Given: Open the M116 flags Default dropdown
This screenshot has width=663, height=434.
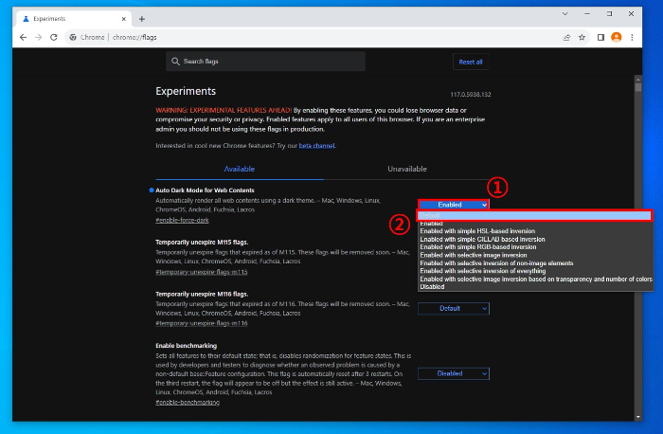Looking at the screenshot, I should point(454,308).
